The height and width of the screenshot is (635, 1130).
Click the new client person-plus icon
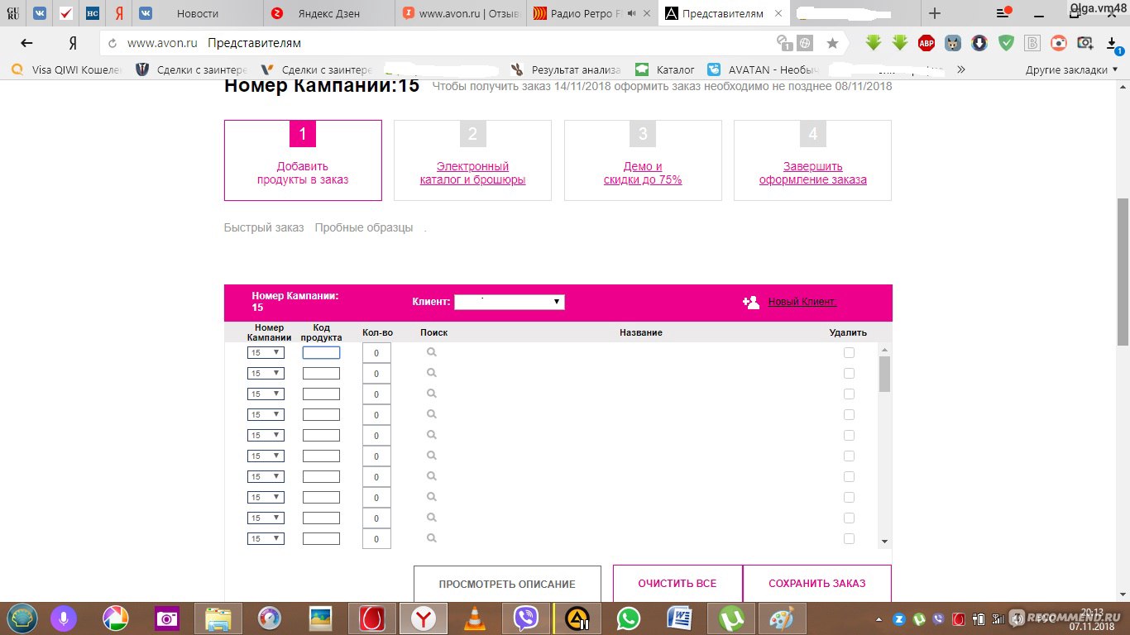click(x=751, y=303)
